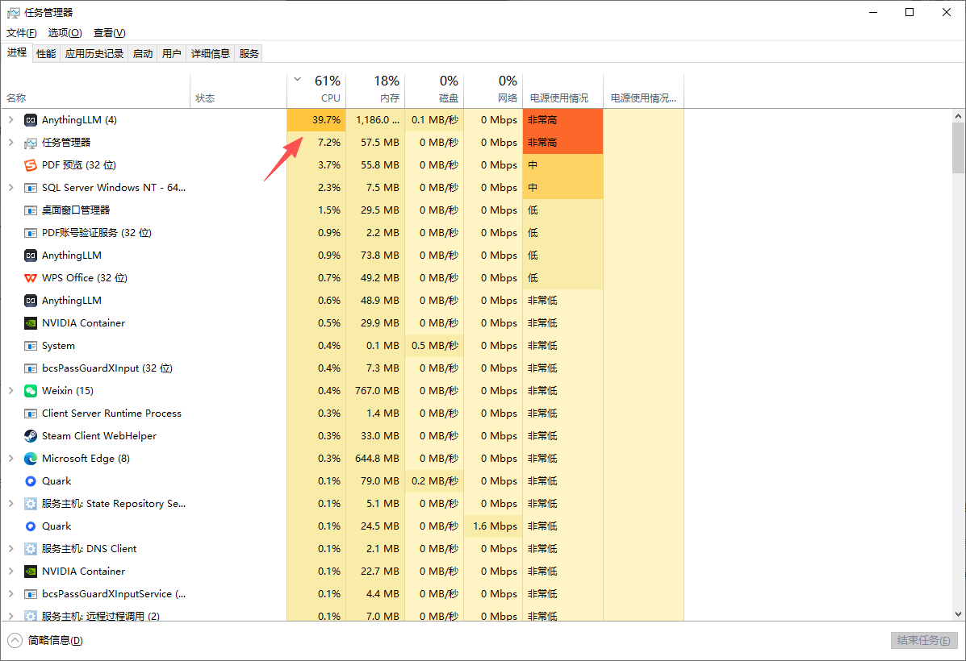Click the 0.5 MB/秒 disk value
966x661 pixels.
(435, 346)
